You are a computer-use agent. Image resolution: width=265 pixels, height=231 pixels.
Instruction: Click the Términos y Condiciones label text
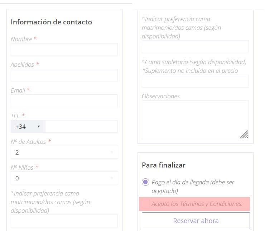point(197,204)
